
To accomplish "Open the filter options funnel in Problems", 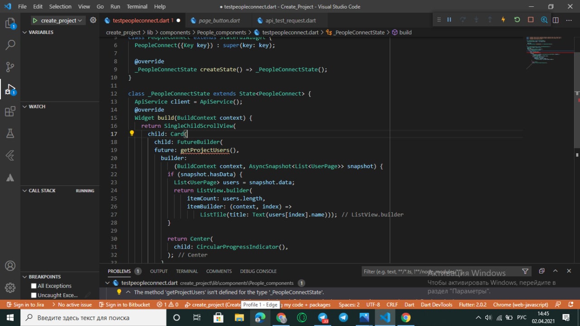I will [525, 271].
